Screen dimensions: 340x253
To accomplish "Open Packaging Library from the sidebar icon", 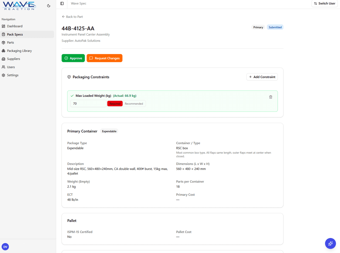I will pyautogui.click(x=3, y=51).
